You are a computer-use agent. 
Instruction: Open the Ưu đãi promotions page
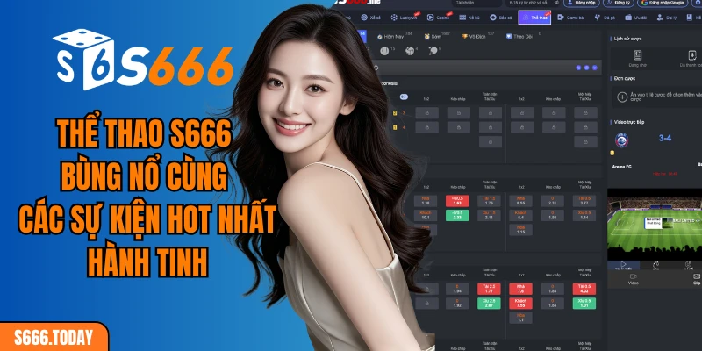tap(636, 18)
